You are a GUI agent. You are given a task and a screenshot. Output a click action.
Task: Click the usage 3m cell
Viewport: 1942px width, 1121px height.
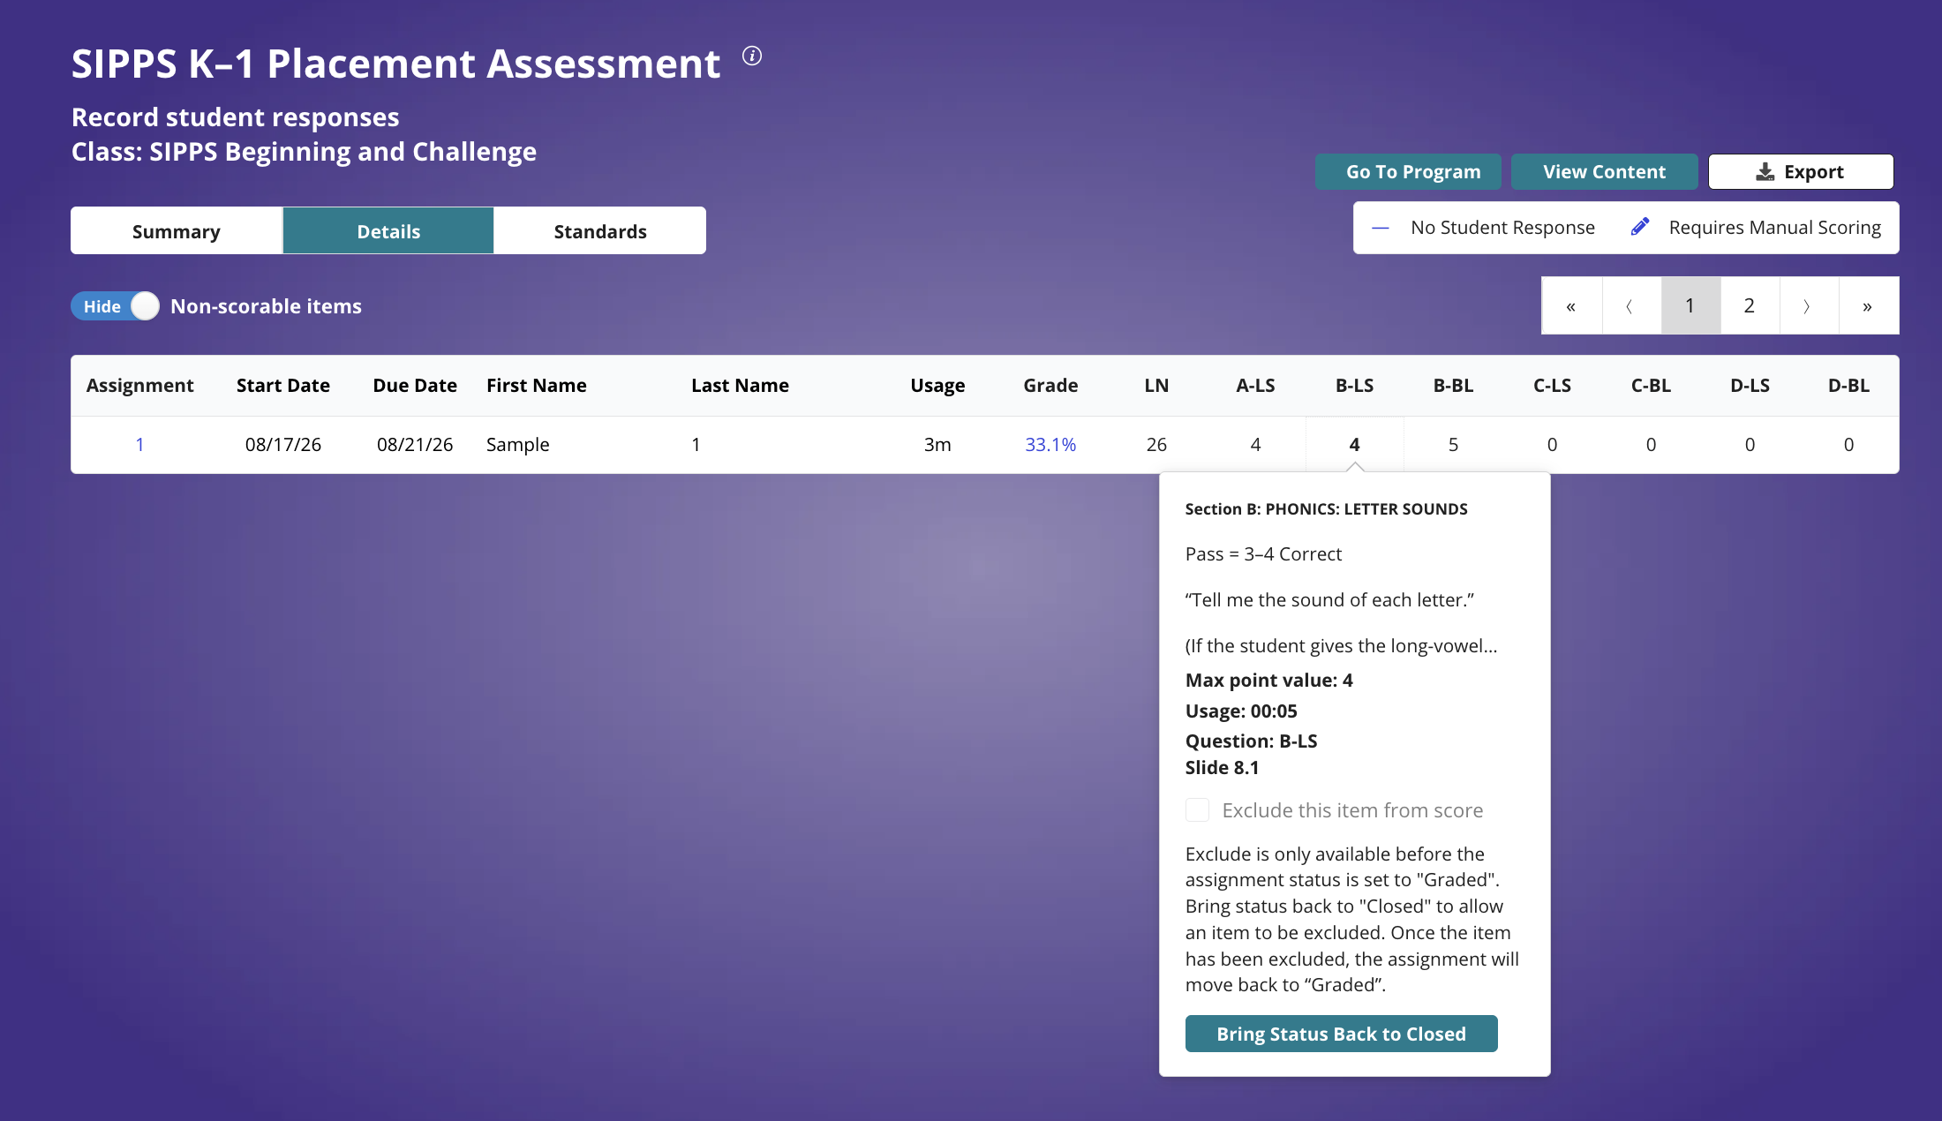(x=937, y=445)
